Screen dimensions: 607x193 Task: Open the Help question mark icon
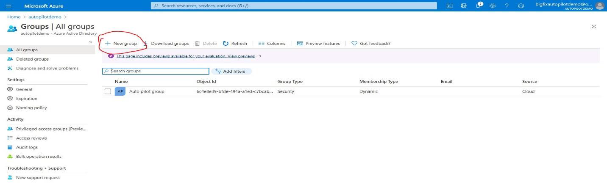coord(507,6)
